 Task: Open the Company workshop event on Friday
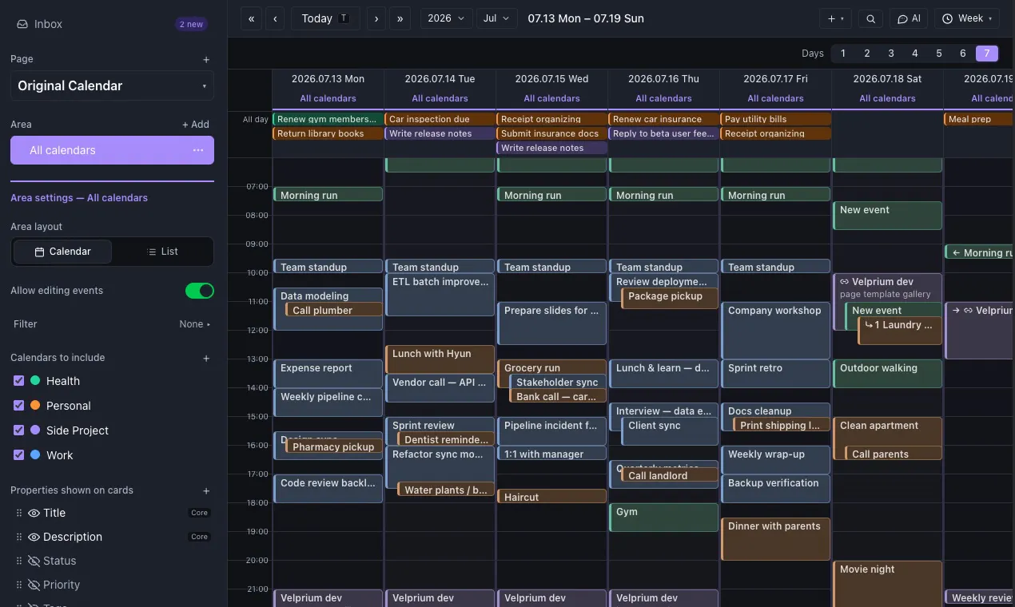click(x=775, y=330)
